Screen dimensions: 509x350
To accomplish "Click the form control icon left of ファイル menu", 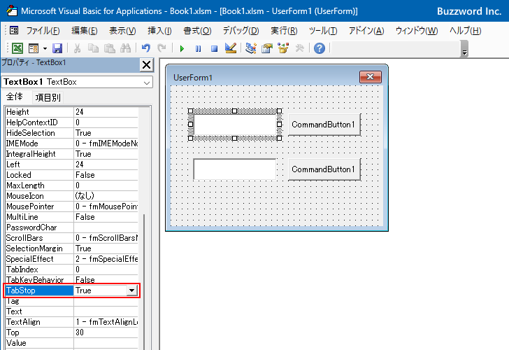I will (14, 31).
